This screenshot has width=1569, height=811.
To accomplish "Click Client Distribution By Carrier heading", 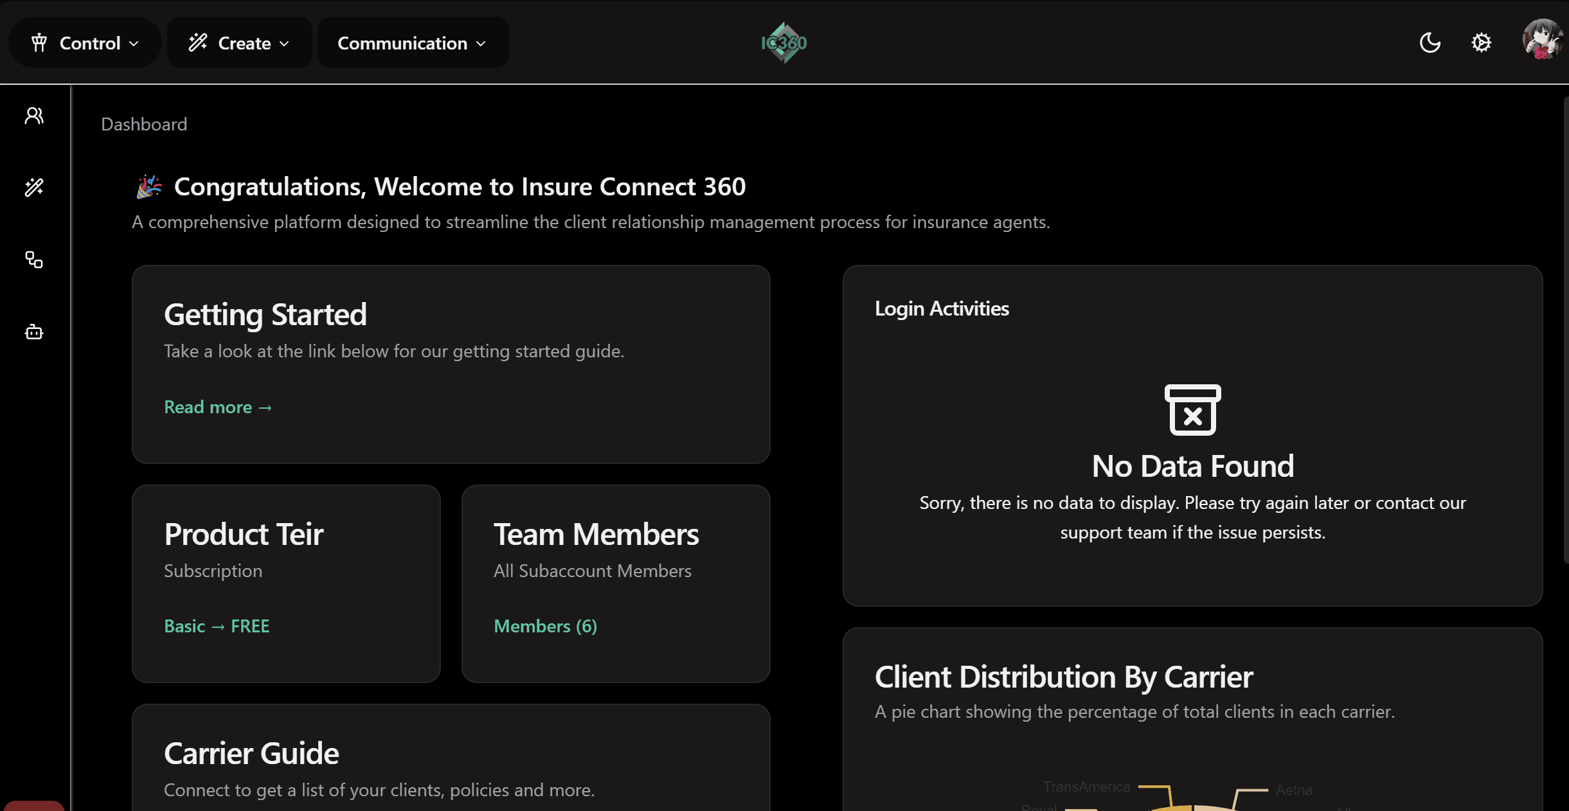I will tap(1064, 677).
